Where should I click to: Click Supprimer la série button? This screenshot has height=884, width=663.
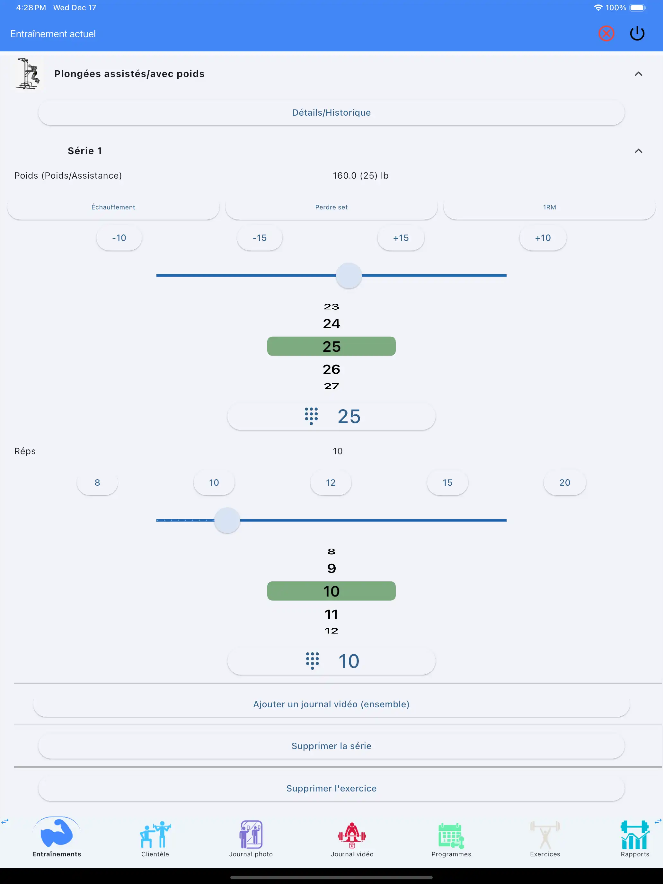331,746
